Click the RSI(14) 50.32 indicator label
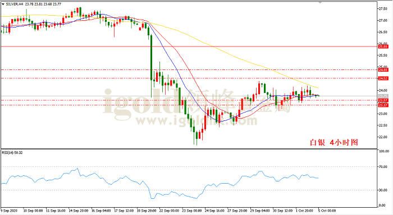 pyautogui.click(x=12, y=152)
